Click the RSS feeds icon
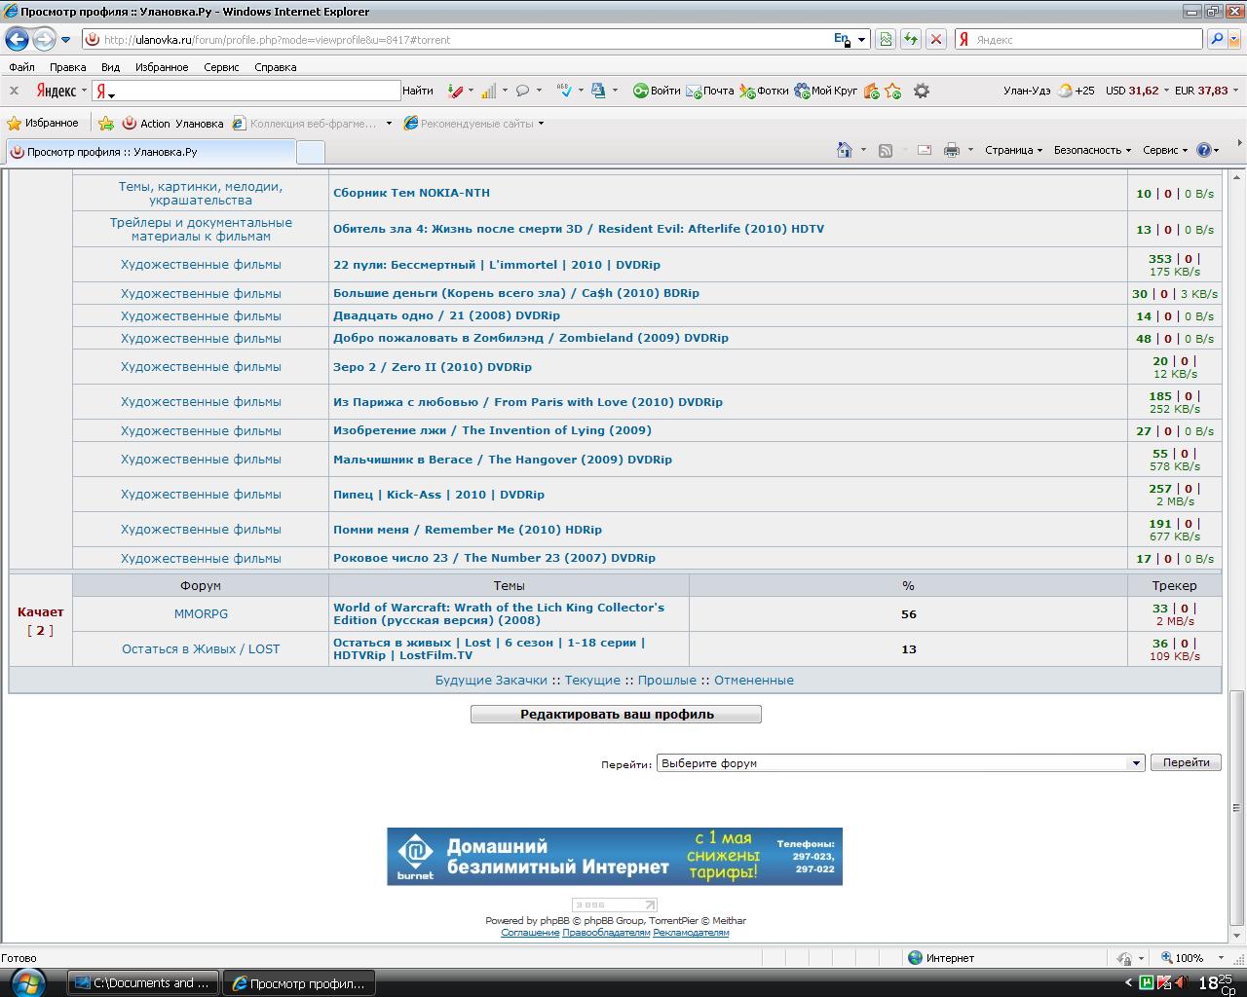 (886, 150)
